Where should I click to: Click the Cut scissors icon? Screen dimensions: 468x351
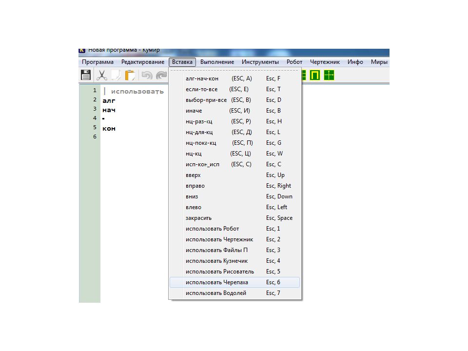(x=102, y=75)
